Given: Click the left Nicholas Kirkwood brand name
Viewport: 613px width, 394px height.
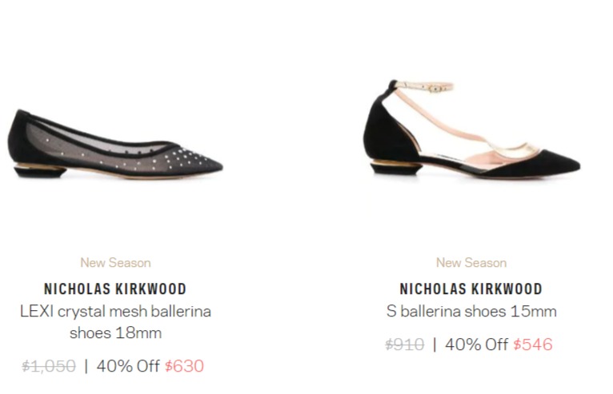Looking at the screenshot, I should (x=115, y=289).
